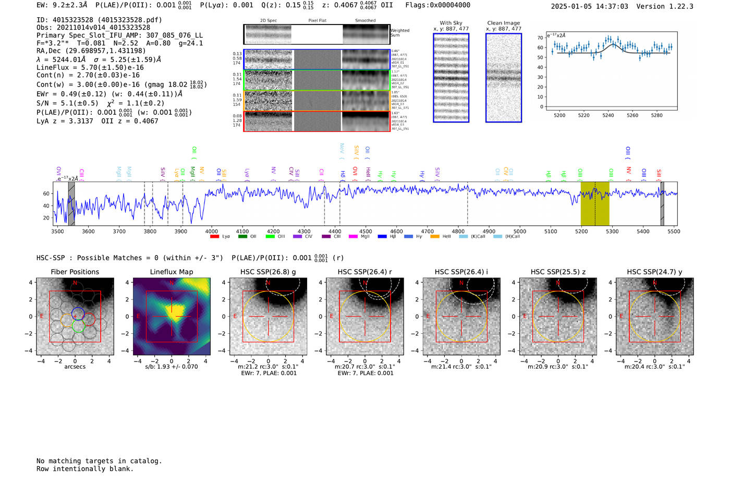The height and width of the screenshot is (497, 730).
Task: Click the dark green OII legend swatch
Action: point(242,237)
